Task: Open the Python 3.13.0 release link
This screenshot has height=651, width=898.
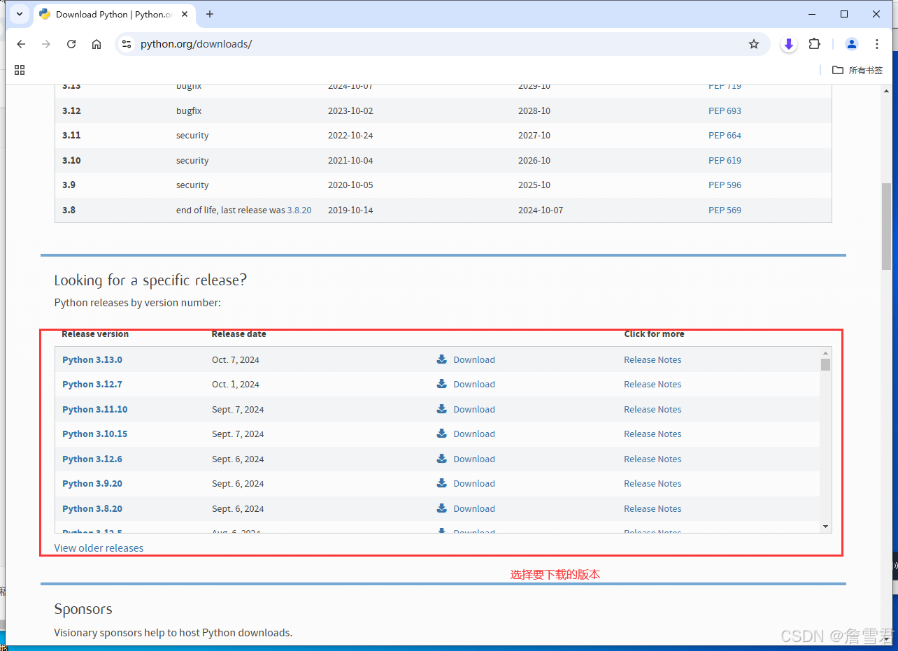Action: pyautogui.click(x=92, y=359)
